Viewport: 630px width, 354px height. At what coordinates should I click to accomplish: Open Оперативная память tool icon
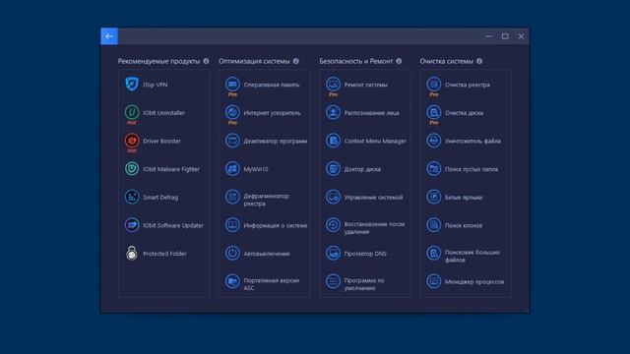click(x=232, y=85)
